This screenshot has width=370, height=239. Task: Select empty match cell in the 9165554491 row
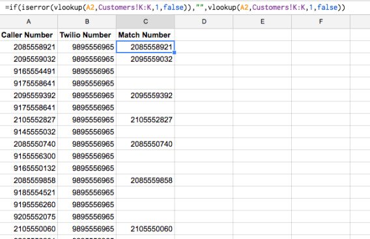click(145, 71)
